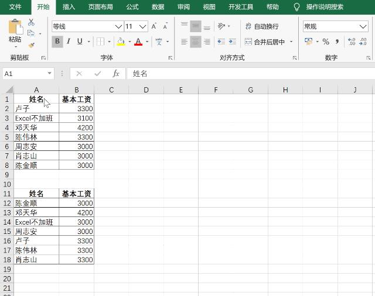Click 自动换行 wrap text button
Viewport: 375px width, 296px height.
262,26
